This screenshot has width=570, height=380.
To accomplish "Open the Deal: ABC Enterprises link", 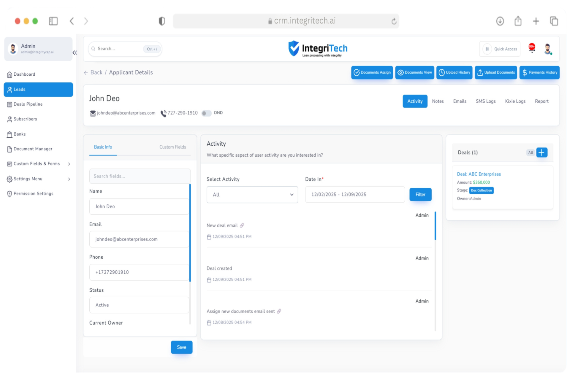I will click(x=479, y=174).
